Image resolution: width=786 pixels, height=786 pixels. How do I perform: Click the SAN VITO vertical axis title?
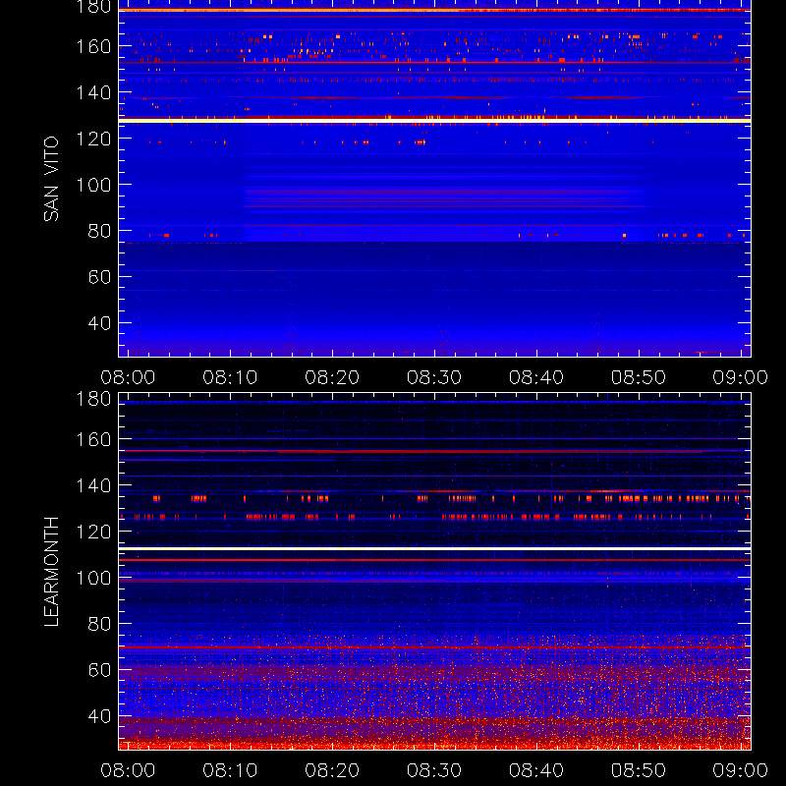(x=51, y=179)
